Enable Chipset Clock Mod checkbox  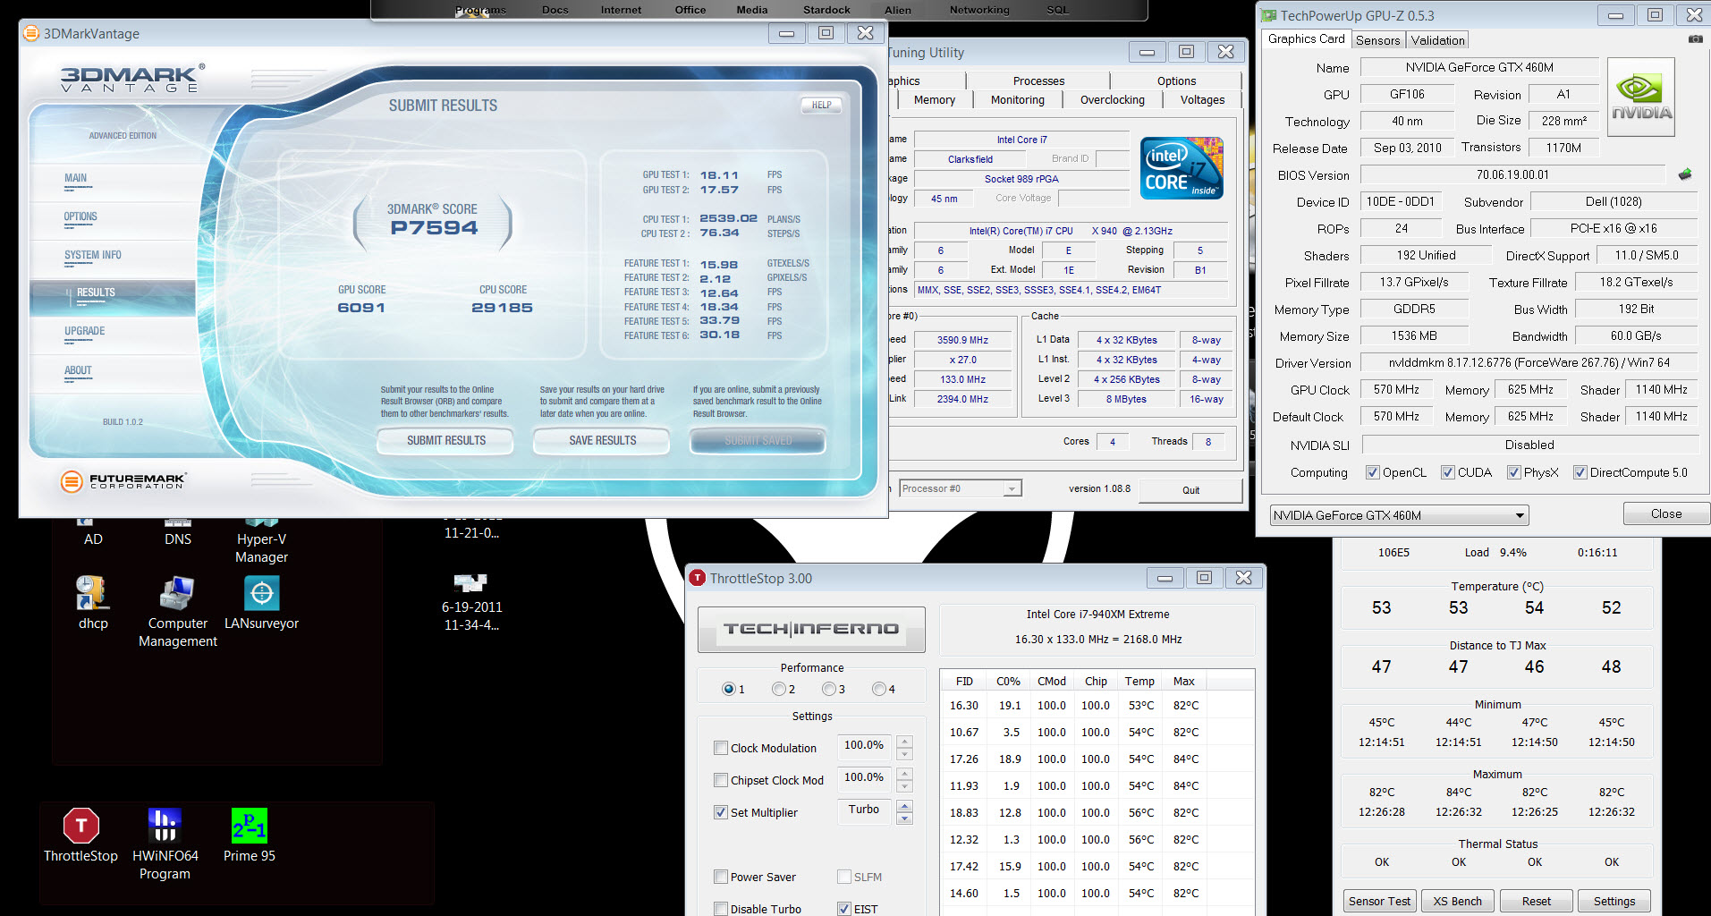coord(721,780)
